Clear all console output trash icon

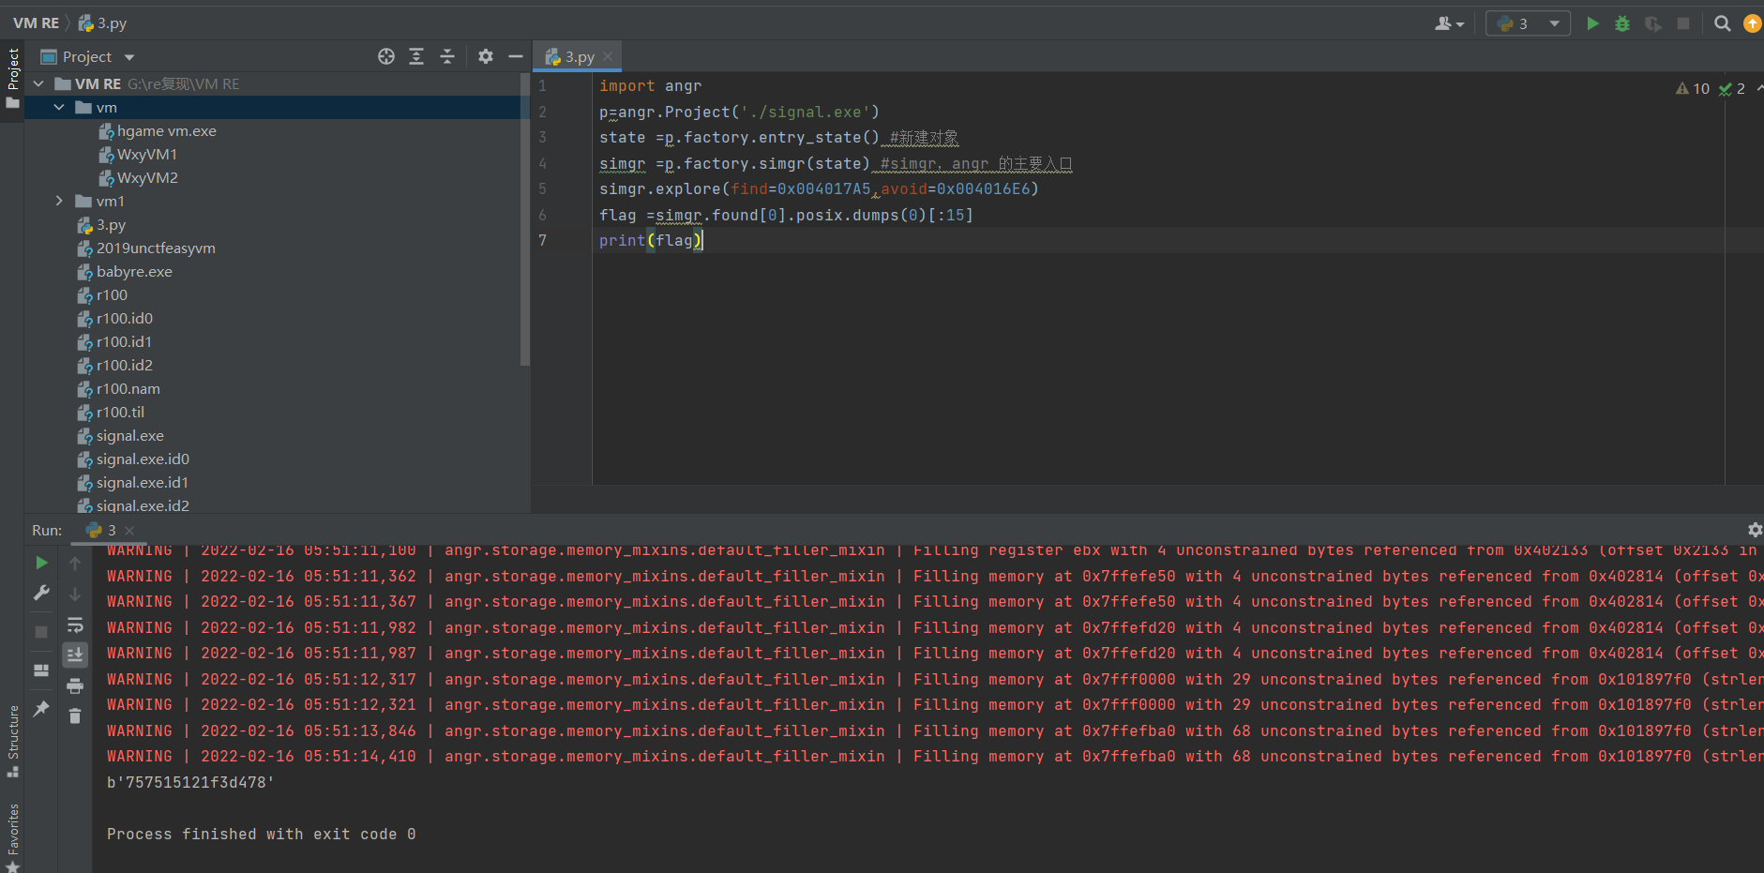pos(75,715)
